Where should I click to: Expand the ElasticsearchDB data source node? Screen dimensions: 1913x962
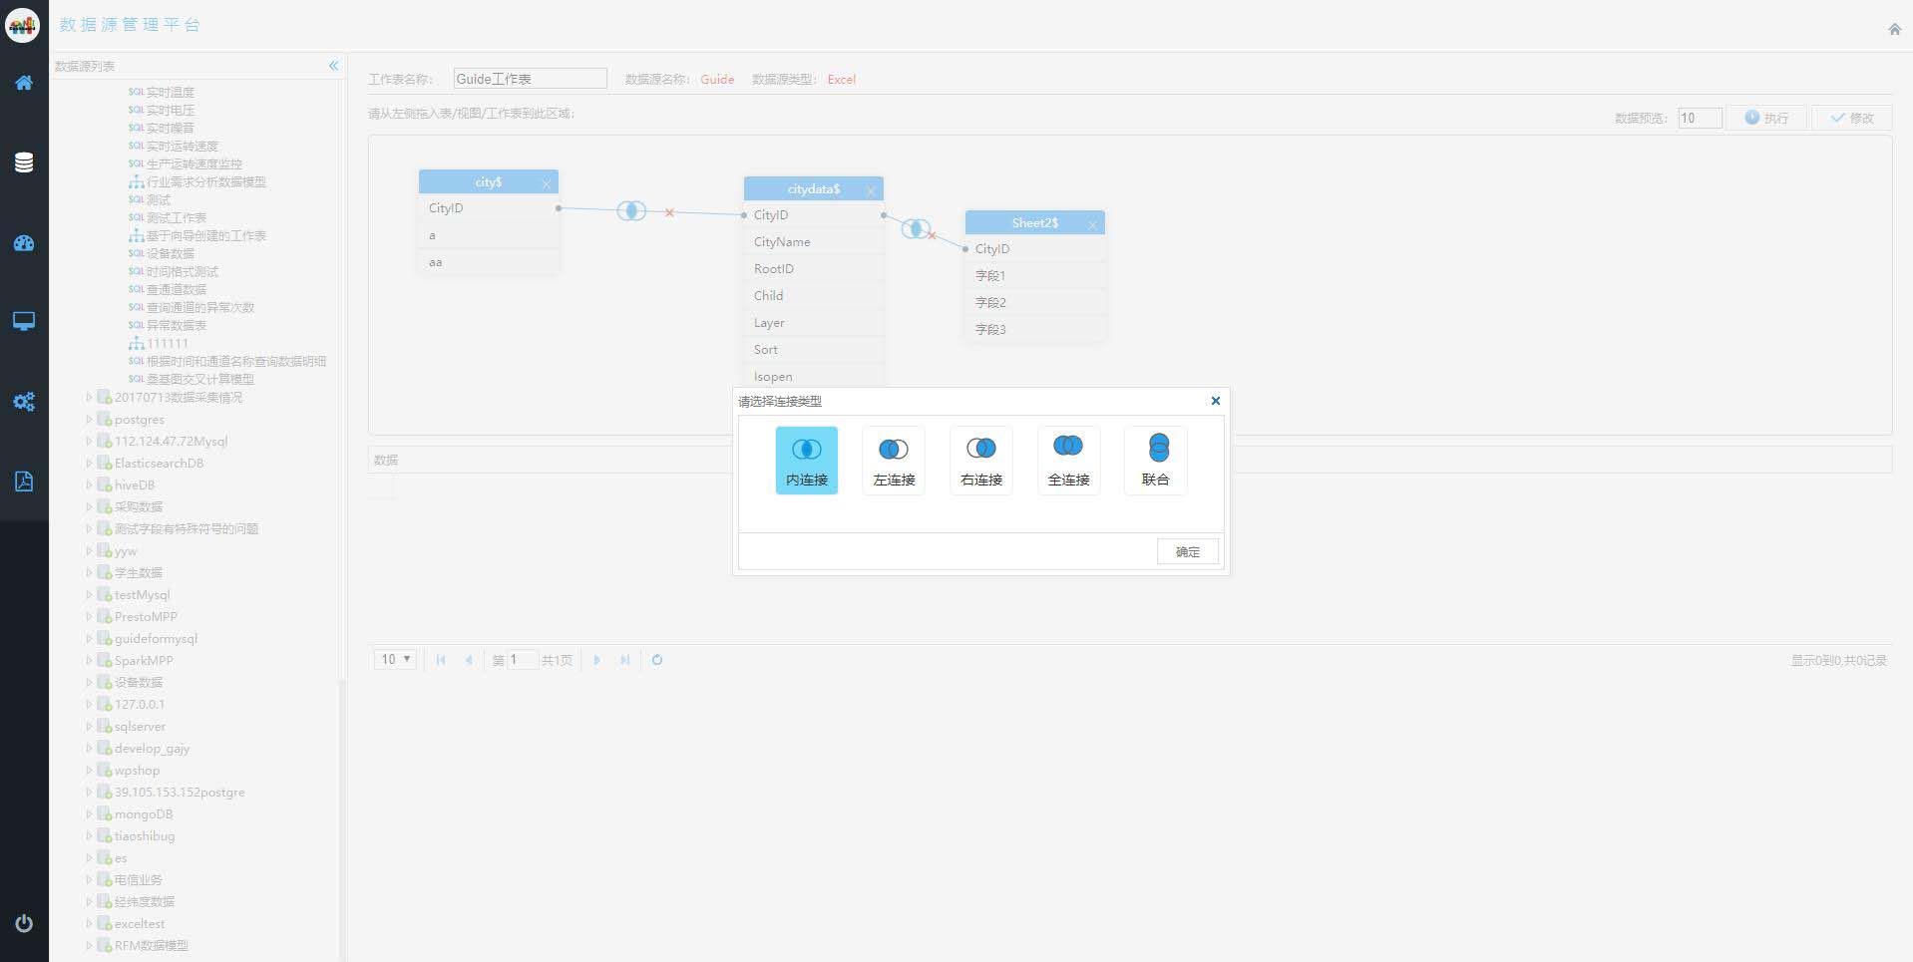[x=89, y=464]
